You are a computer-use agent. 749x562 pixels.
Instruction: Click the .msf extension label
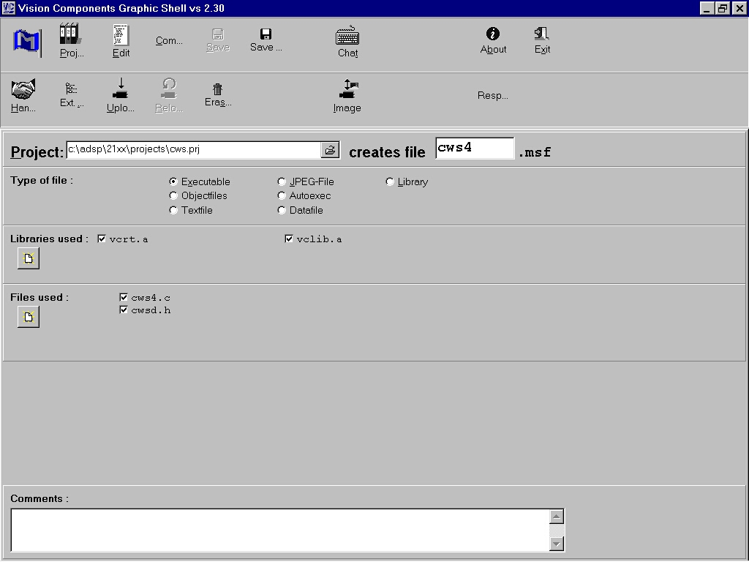click(535, 152)
